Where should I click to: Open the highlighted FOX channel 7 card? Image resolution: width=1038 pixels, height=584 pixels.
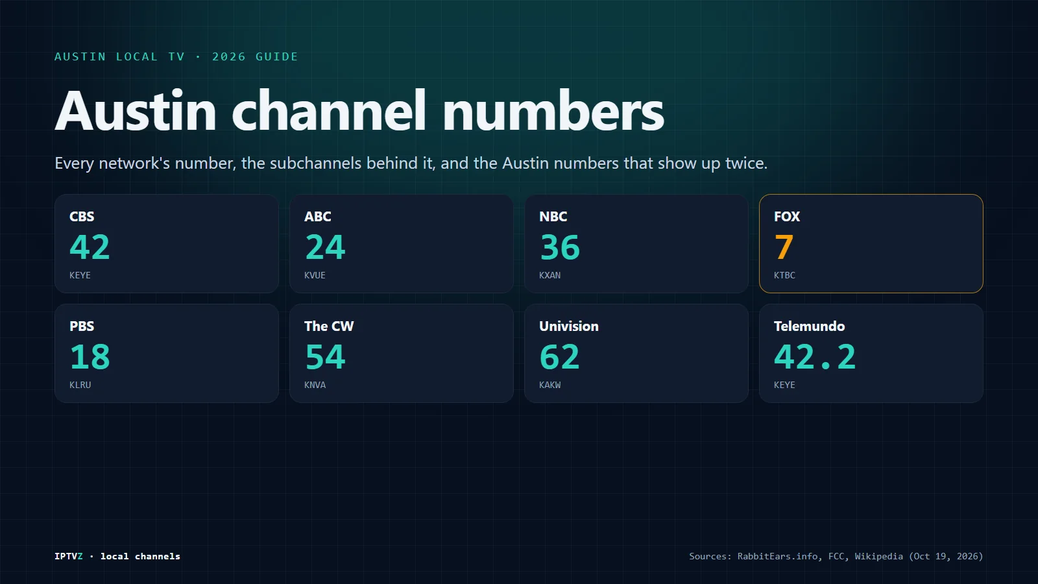coord(871,243)
